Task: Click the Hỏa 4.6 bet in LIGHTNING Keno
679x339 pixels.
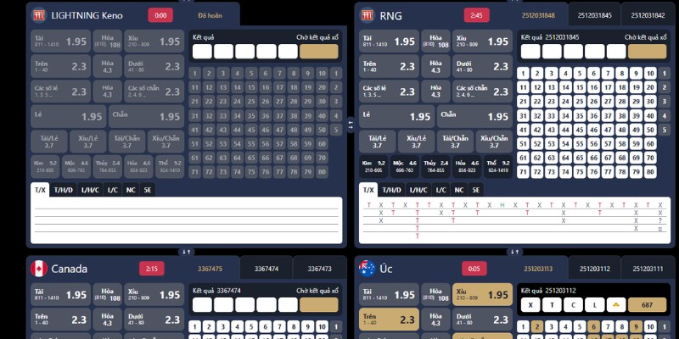Action: (138, 166)
